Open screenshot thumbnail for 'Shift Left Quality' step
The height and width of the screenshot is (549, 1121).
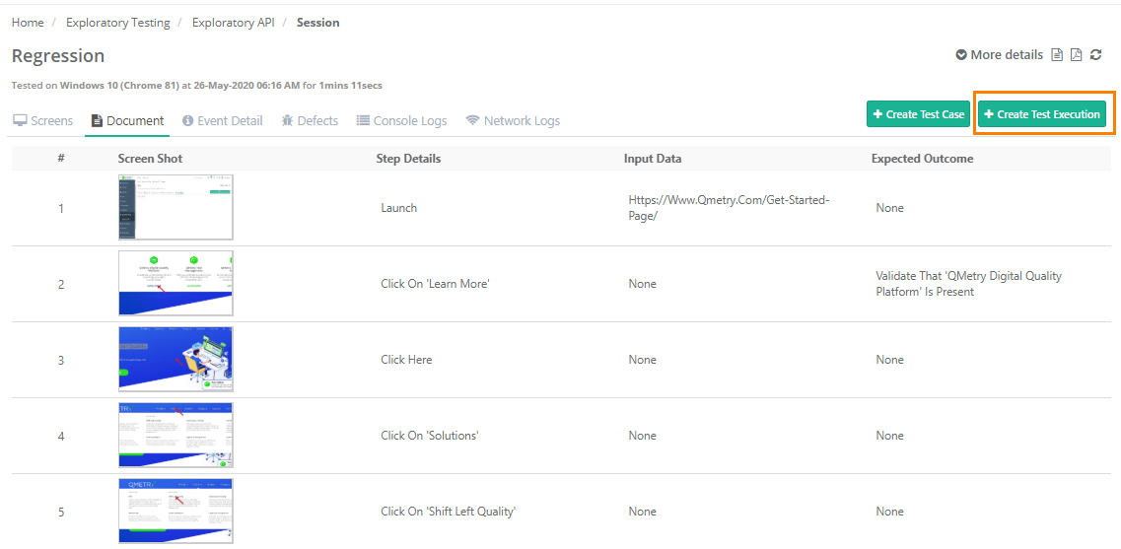click(x=175, y=511)
